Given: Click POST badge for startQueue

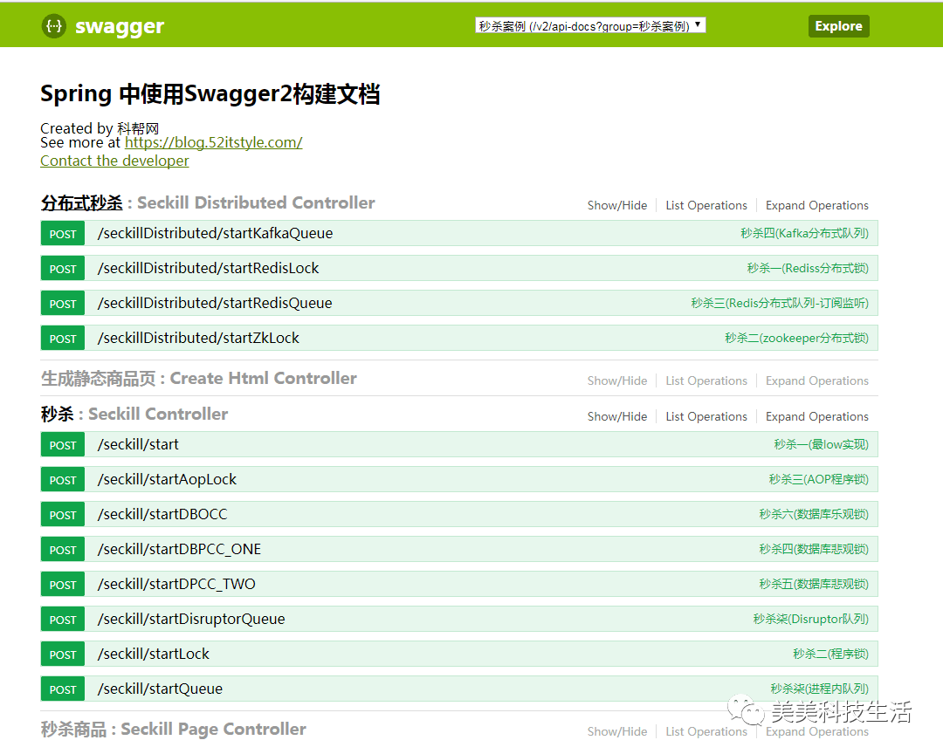Looking at the screenshot, I should tap(63, 689).
